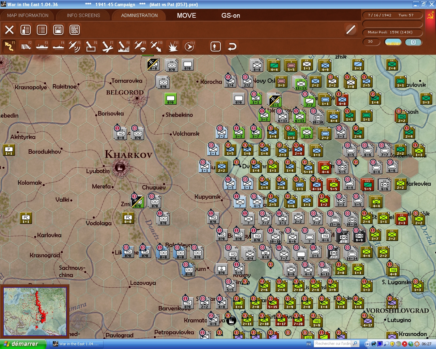The width and height of the screenshot is (436, 349).
Task: Click the strategic minimap overview
Action: pyautogui.click(x=34, y=312)
